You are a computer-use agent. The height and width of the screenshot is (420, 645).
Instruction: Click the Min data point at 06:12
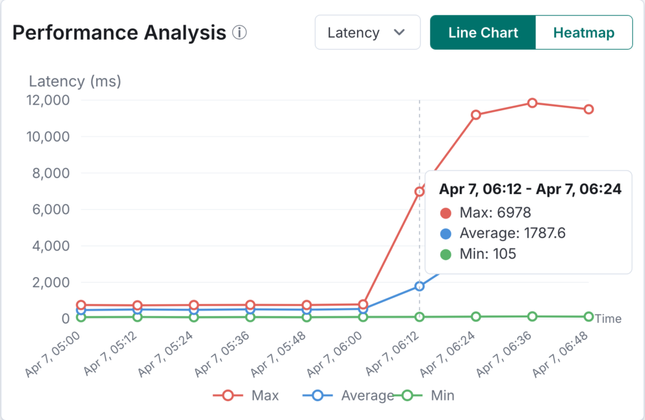(419, 317)
